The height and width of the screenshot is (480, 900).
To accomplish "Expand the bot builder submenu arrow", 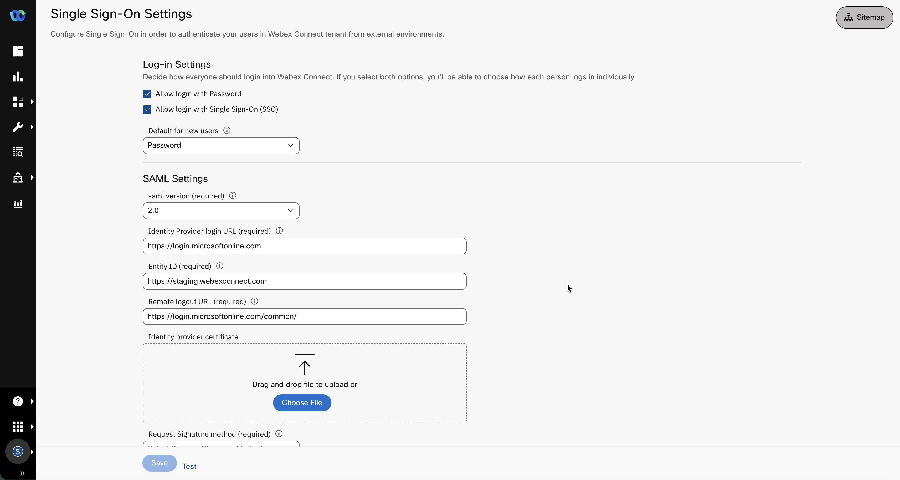I will click(x=32, y=178).
